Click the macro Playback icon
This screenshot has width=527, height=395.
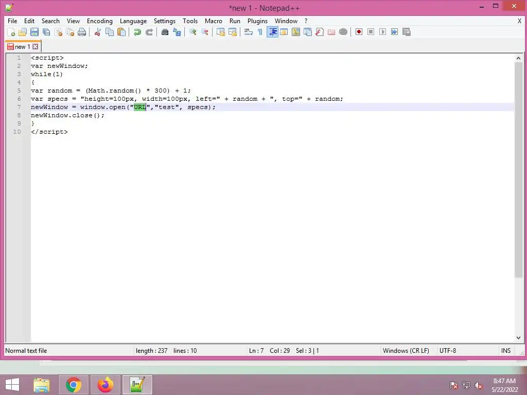(x=382, y=32)
